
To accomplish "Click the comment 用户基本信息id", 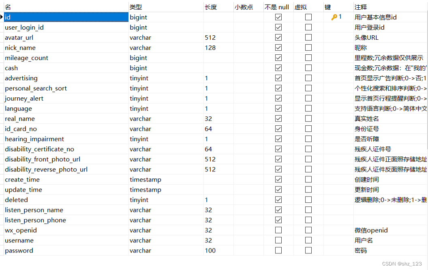I will click(x=376, y=17).
